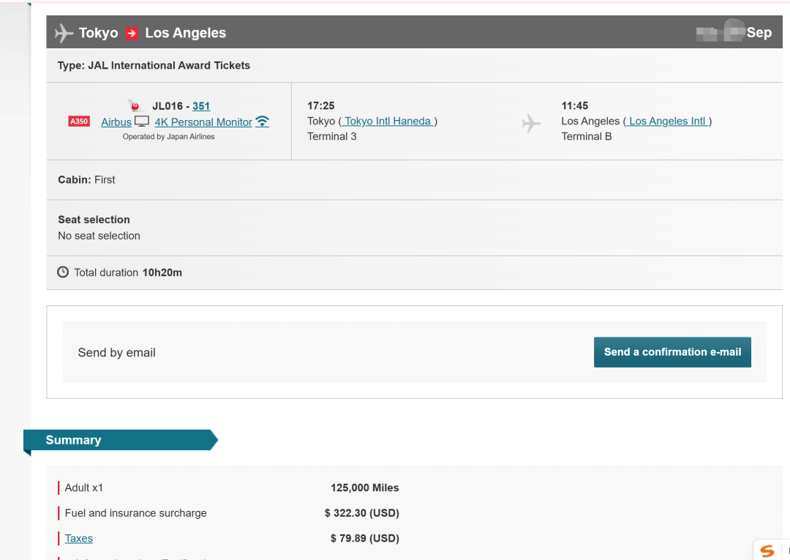Click the orange S icon at bottom right
This screenshot has width=790, height=560.
point(767,551)
